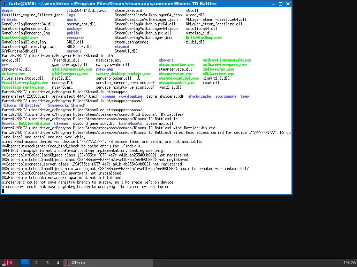Click 'package' directory name
357x267 pixels.
click(74, 29)
